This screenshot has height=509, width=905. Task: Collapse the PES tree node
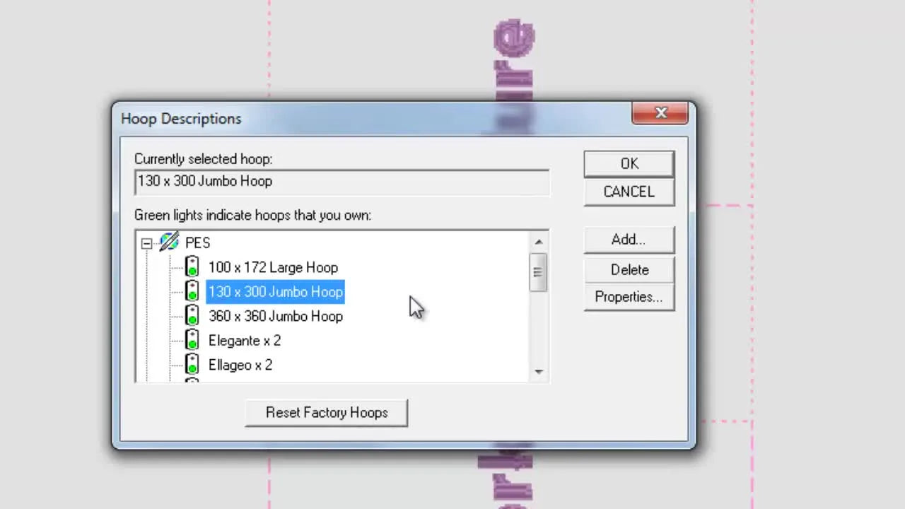[x=146, y=243]
